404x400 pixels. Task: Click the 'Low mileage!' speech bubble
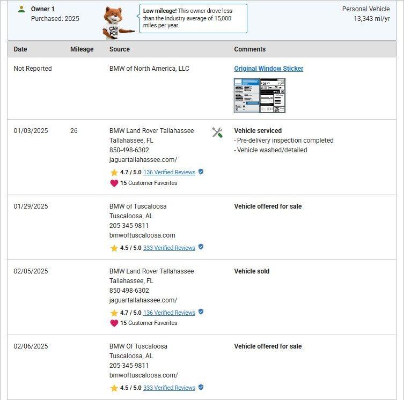click(193, 18)
